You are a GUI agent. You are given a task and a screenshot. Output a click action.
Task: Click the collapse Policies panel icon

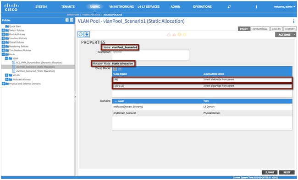[67, 20]
